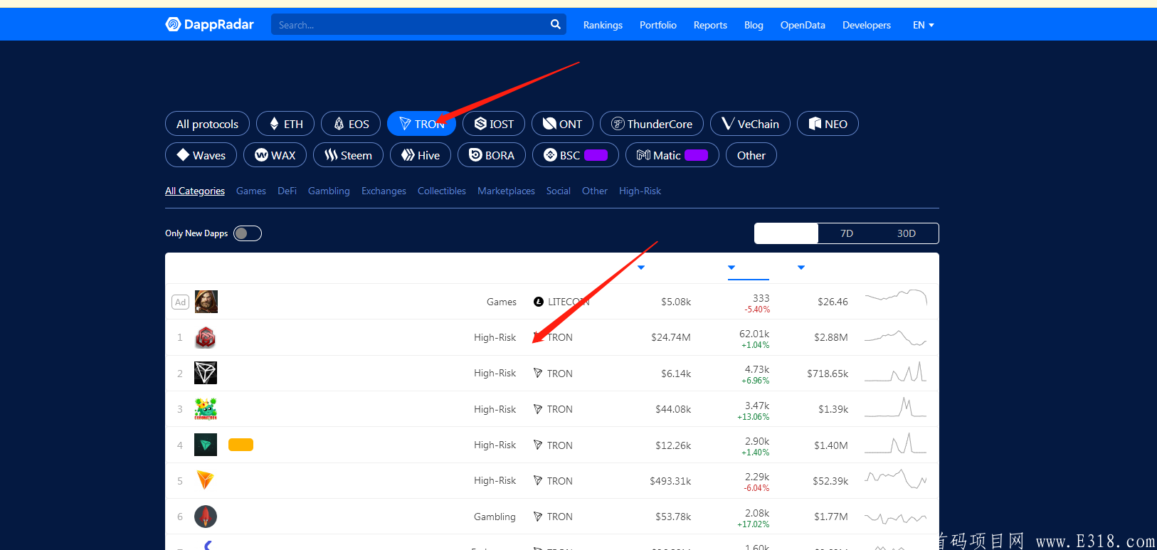Screen dimensions: 1157x550
Task: Open the EN language dropdown
Action: pos(924,25)
